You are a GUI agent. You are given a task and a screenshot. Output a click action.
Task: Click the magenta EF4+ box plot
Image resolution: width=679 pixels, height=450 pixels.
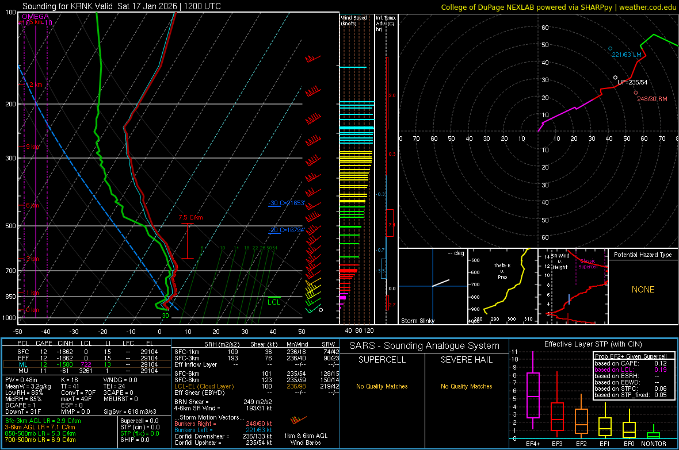pos(533,391)
